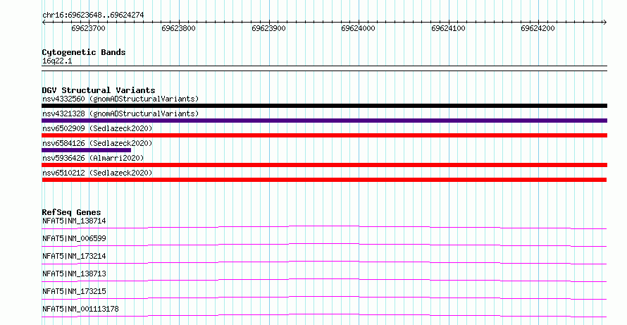Viewport: 627px width, 325px height.
Task: Select transcript NFAT5|NM_001113178 label
Action: pyautogui.click(x=80, y=309)
